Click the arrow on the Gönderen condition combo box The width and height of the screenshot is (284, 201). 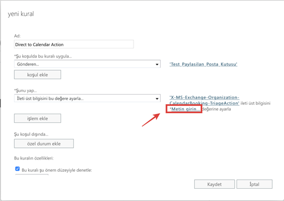click(157, 64)
